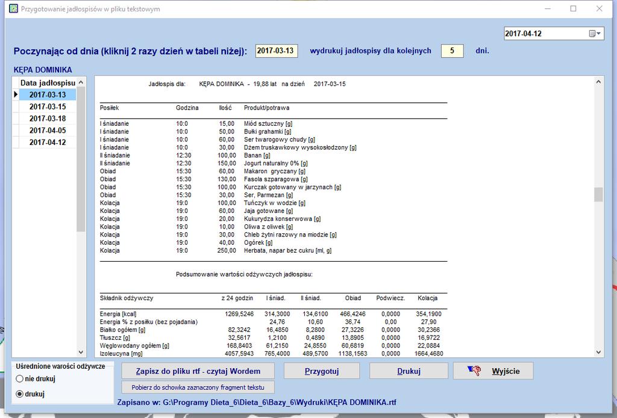Click the 'Energia % z posiłku (bez pojadania)' label
The height and width of the screenshot is (418, 617).
click(149, 322)
